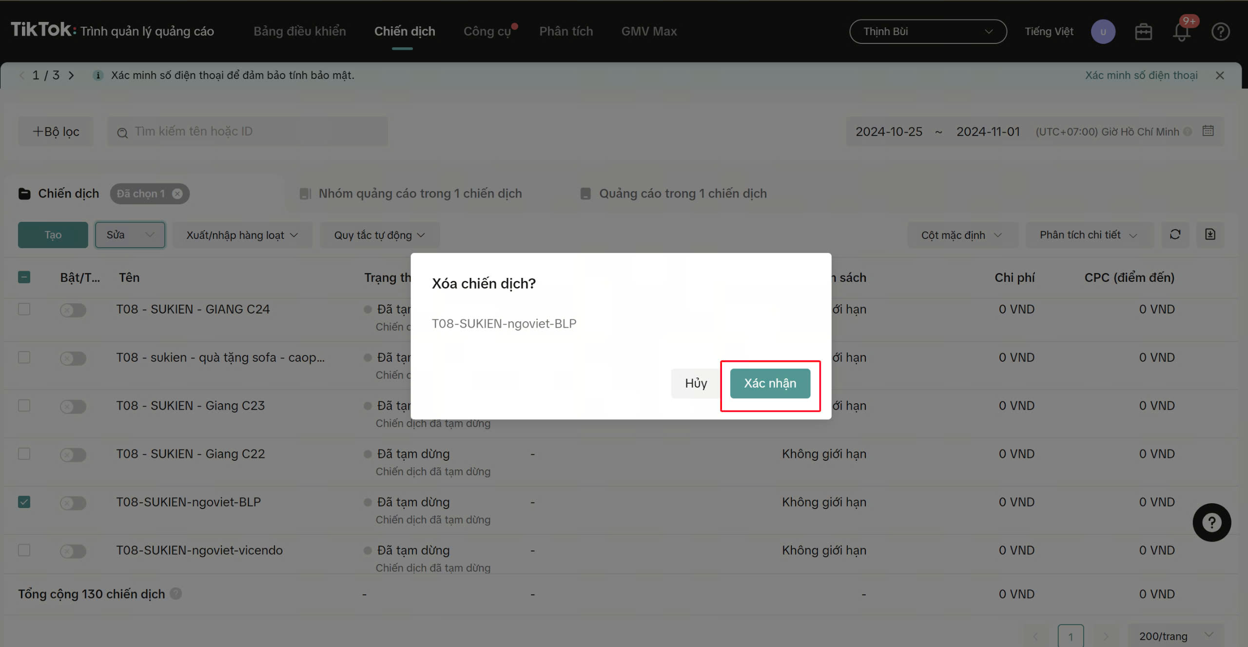
Task: Click the timezone info icon
Action: [x=1188, y=132]
